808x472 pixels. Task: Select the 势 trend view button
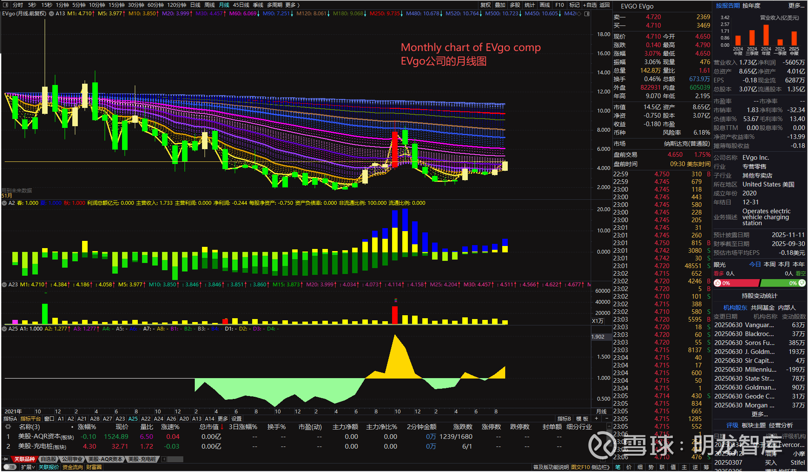pos(651,467)
